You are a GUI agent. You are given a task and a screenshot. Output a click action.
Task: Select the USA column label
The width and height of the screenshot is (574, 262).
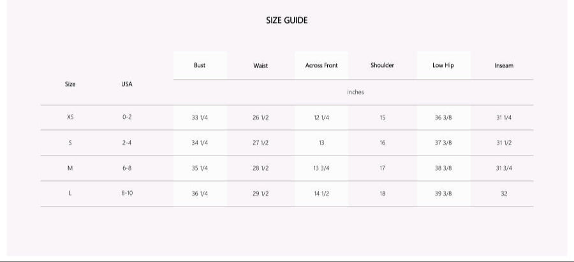[127, 84]
